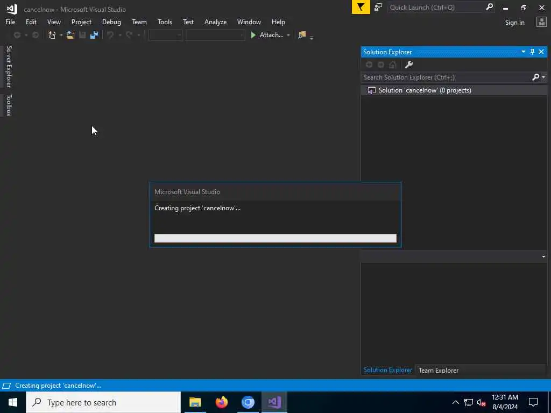Close the Solution Explorer panel

541,52
